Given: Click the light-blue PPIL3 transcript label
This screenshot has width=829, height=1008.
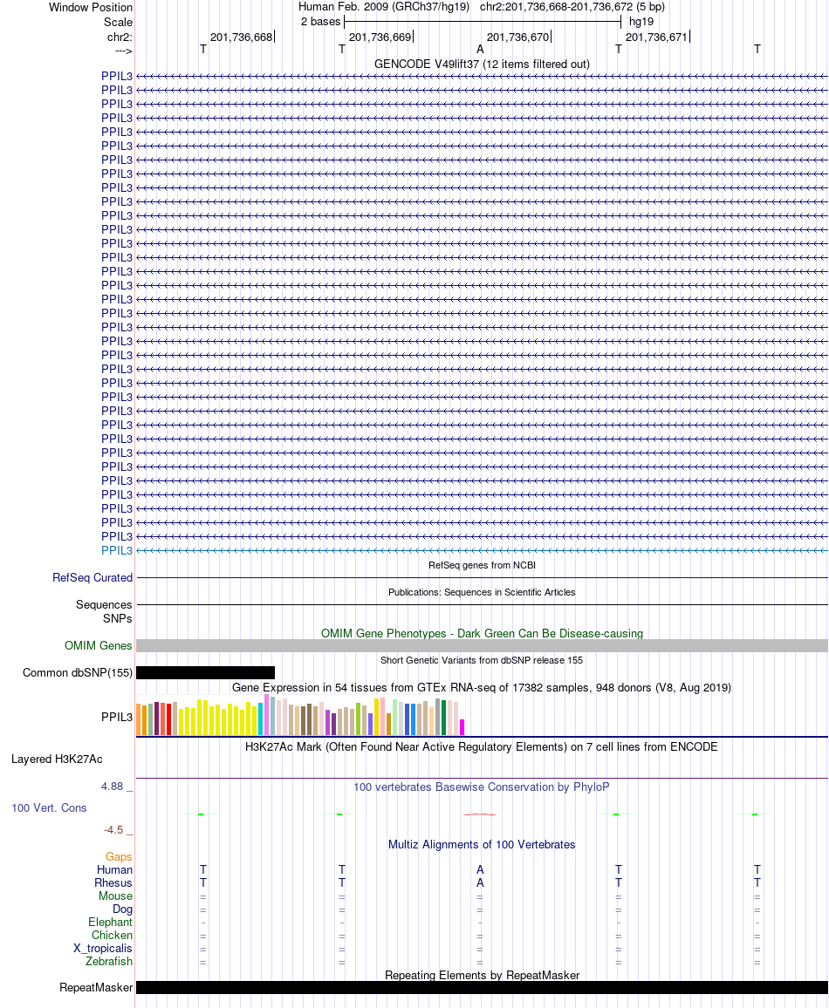Looking at the screenshot, I should [116, 550].
